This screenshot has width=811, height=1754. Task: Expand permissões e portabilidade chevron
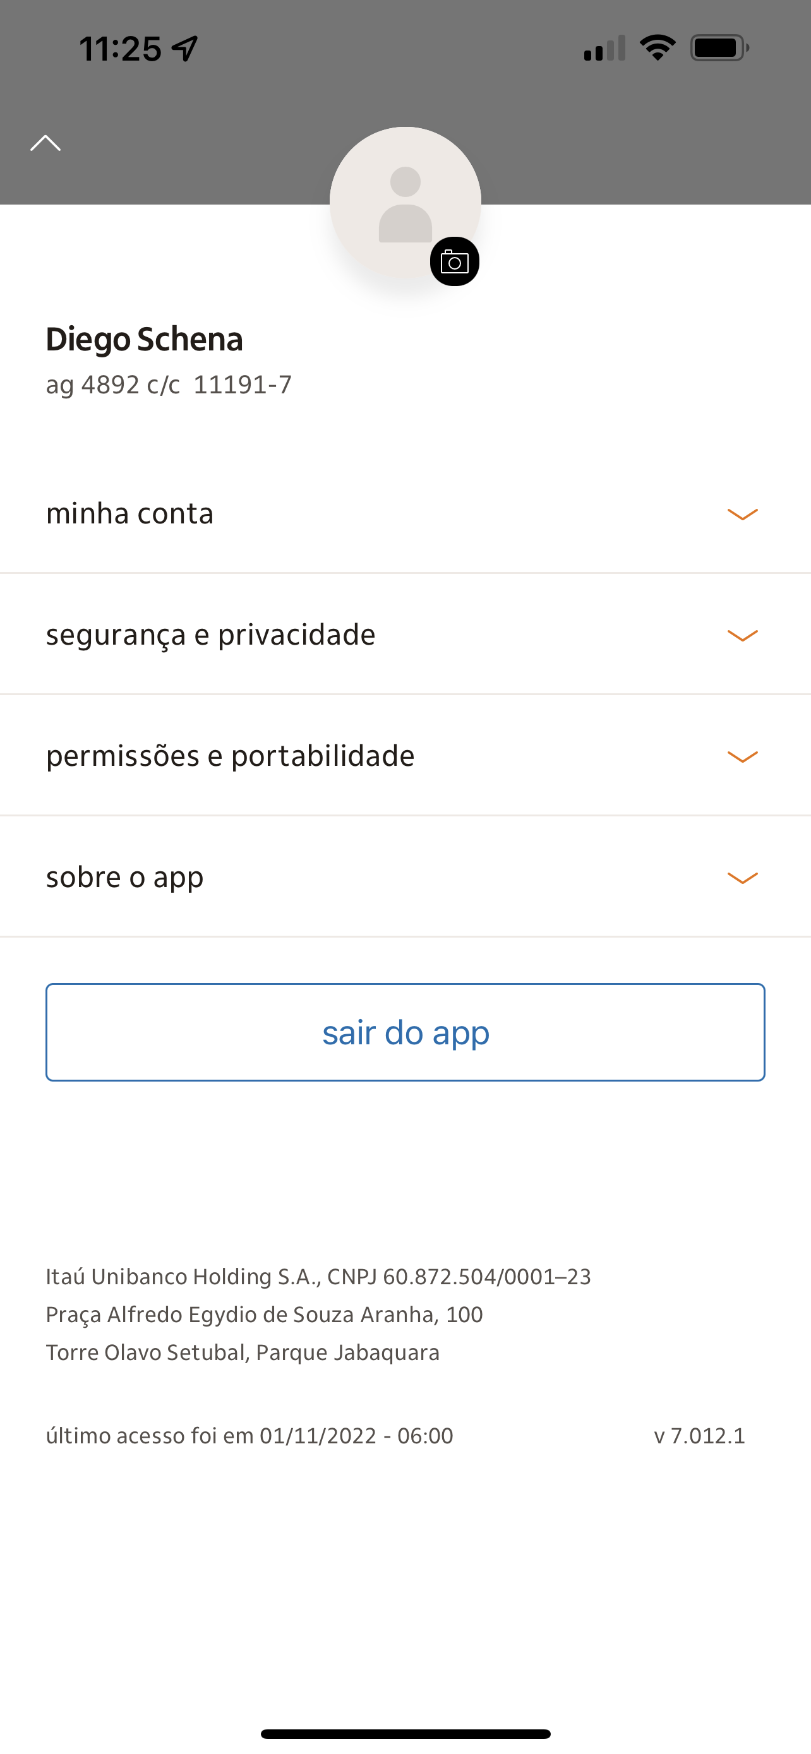pos(742,756)
